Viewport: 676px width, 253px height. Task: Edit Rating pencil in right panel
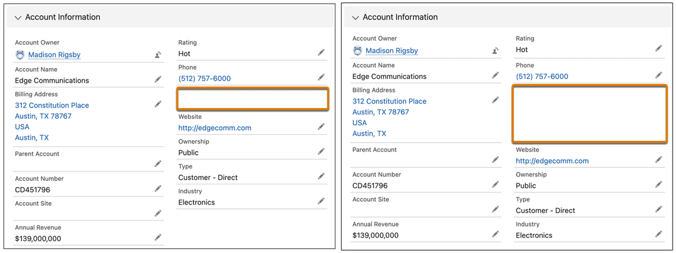[x=659, y=48]
